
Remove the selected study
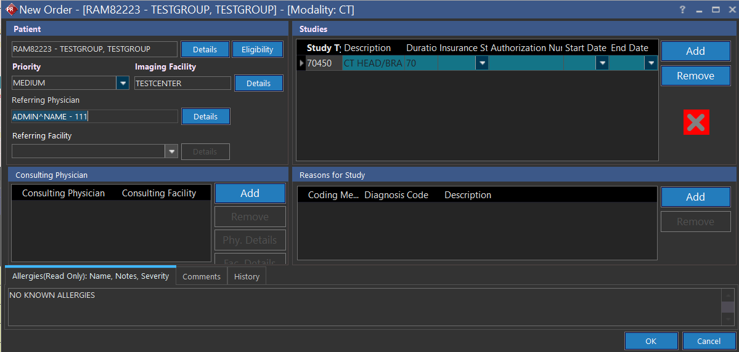click(695, 76)
